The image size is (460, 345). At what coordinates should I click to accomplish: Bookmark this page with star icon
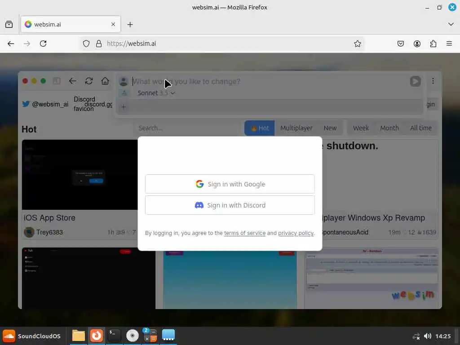(357, 44)
